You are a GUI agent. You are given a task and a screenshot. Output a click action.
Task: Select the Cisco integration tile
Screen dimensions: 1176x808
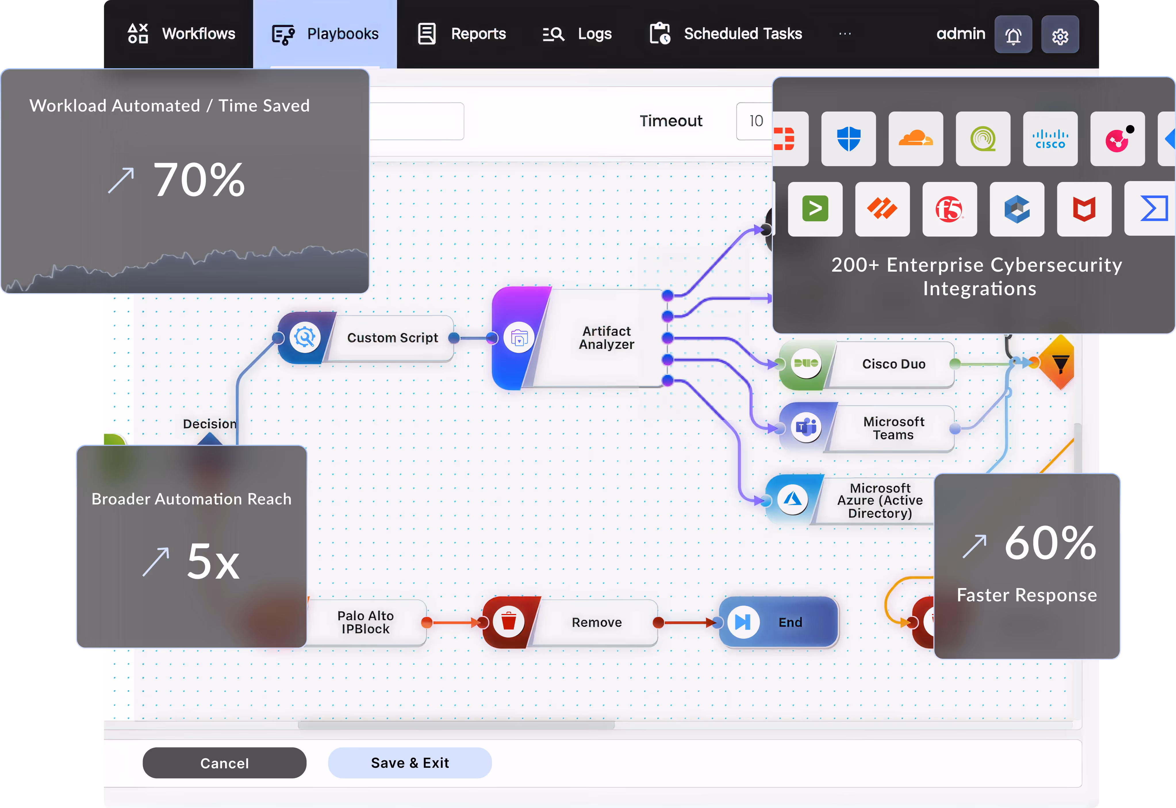coord(1050,139)
